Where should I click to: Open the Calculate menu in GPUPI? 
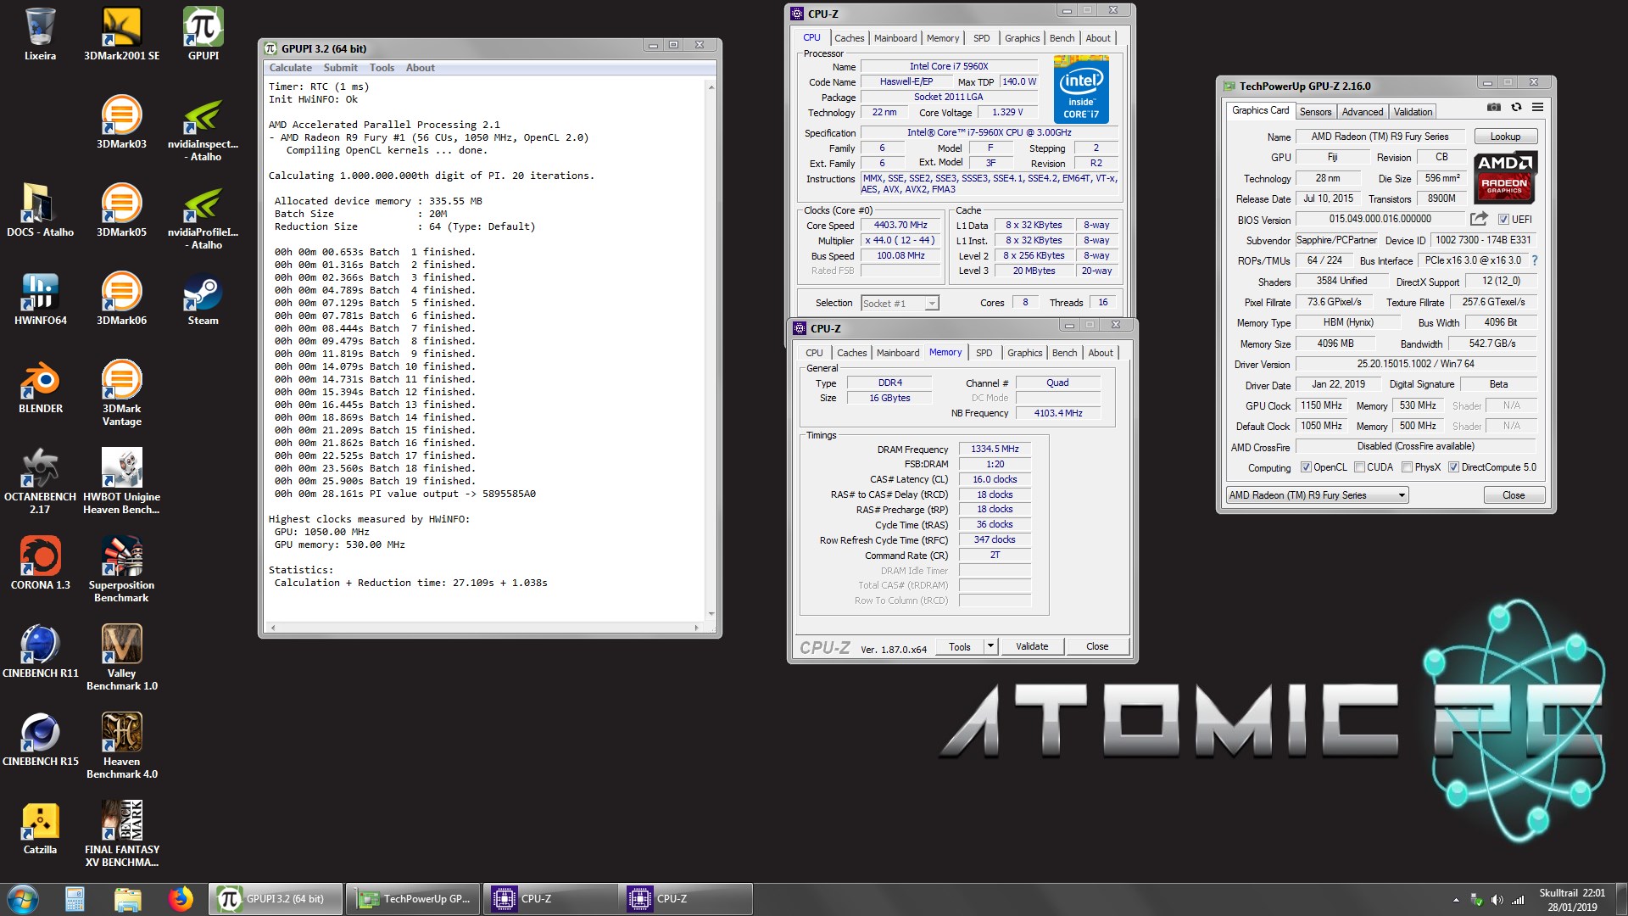[x=291, y=68]
